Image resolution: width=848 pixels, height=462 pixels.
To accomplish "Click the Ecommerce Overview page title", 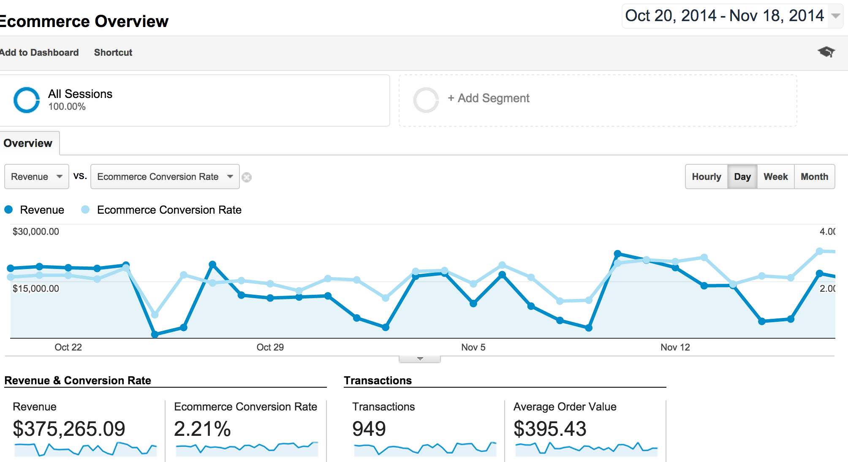I will (x=84, y=21).
